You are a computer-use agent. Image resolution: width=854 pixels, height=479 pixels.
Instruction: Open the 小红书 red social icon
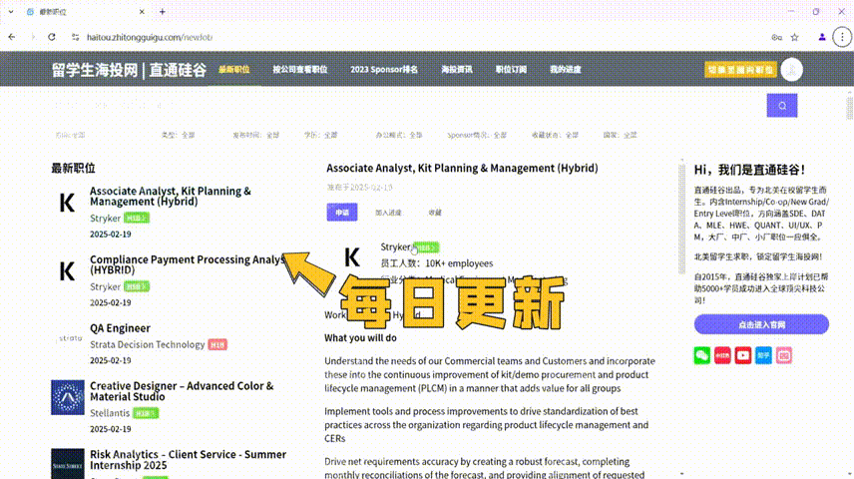(722, 355)
